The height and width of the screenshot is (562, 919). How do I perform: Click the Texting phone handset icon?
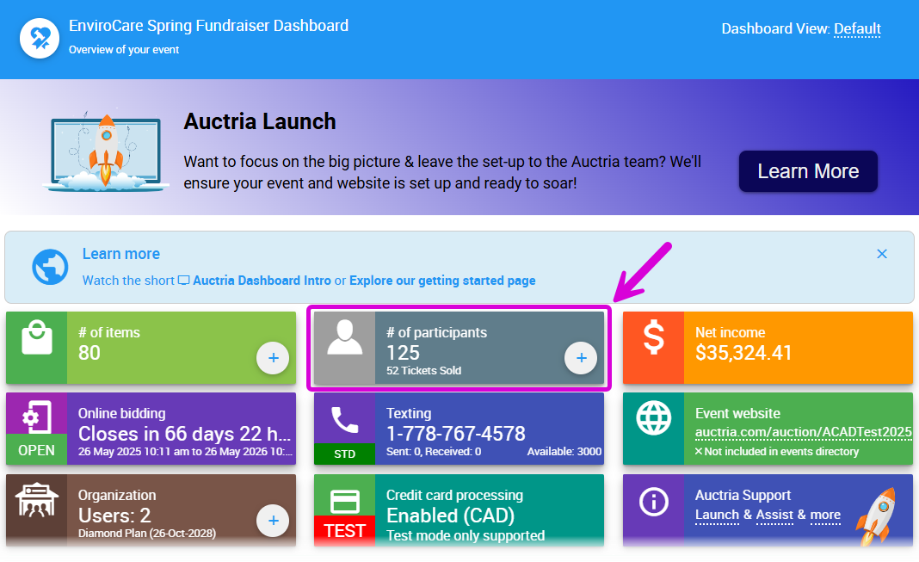pyautogui.click(x=344, y=420)
